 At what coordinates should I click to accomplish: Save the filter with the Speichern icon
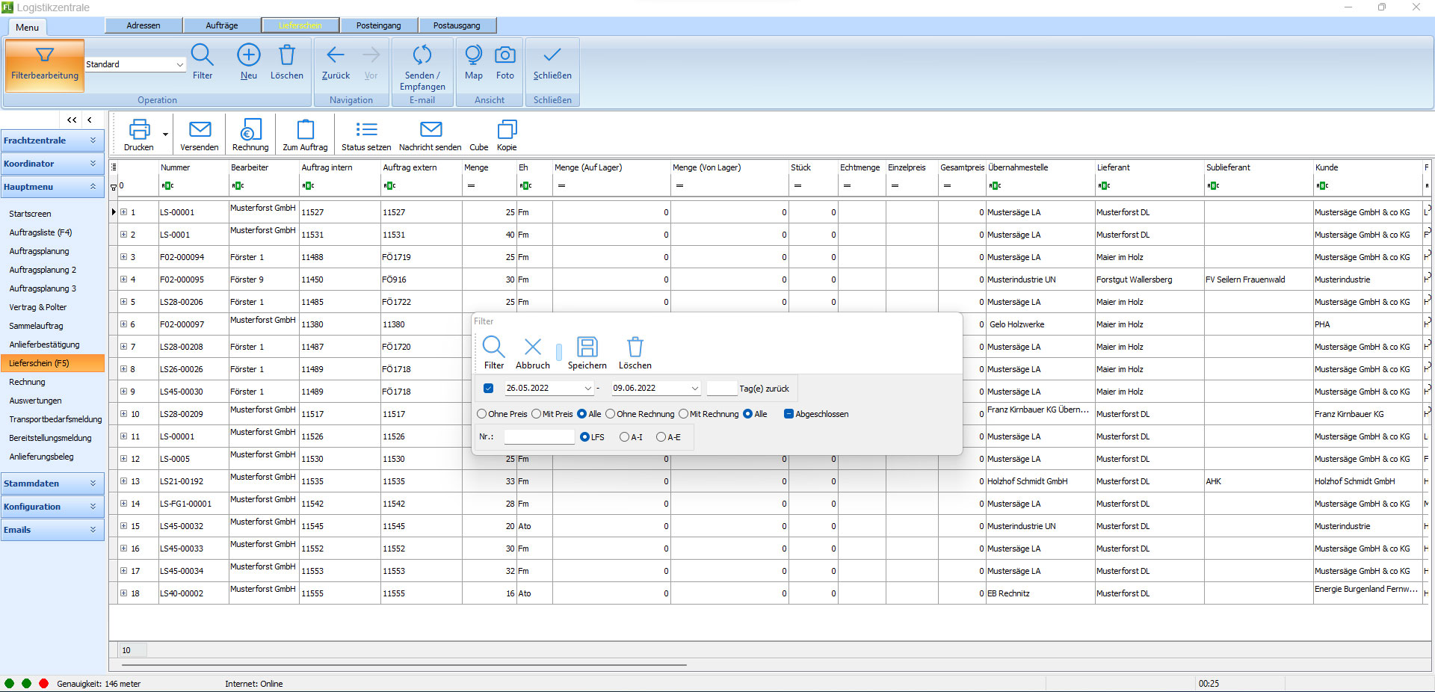tap(587, 351)
